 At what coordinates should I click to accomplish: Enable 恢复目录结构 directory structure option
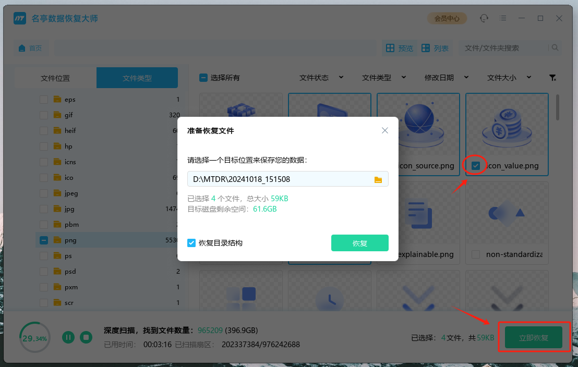click(x=192, y=242)
